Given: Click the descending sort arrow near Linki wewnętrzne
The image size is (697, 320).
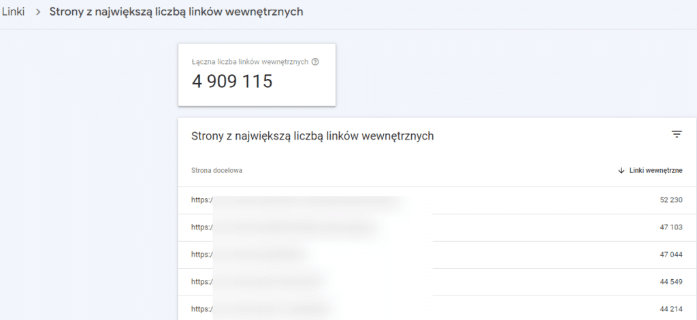Looking at the screenshot, I should [x=621, y=171].
